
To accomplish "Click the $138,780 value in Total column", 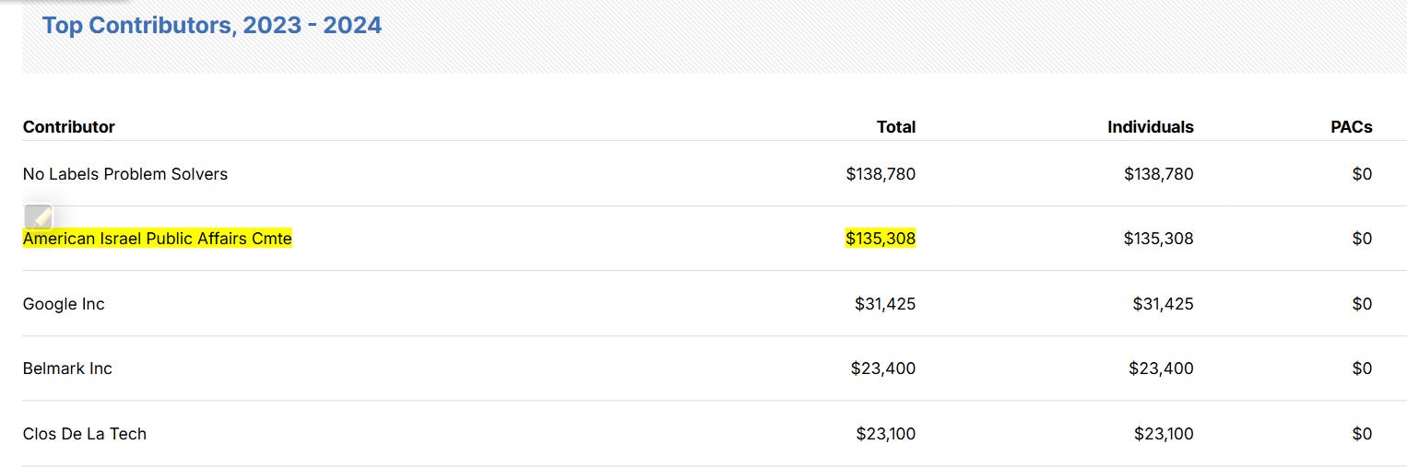I will (x=880, y=174).
